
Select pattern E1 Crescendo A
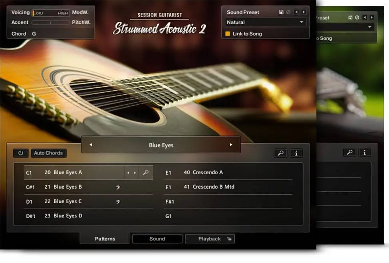[228, 172]
